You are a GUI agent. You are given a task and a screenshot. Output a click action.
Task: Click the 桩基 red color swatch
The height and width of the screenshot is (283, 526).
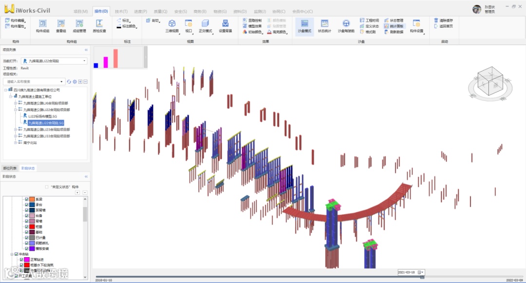click(32, 226)
